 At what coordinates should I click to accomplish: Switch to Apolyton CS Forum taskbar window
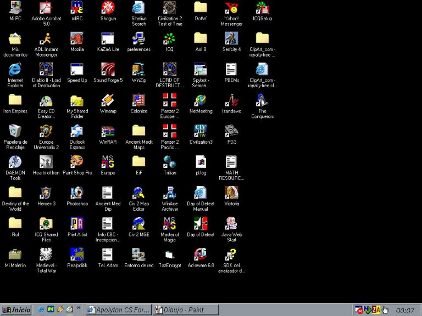pos(118,310)
